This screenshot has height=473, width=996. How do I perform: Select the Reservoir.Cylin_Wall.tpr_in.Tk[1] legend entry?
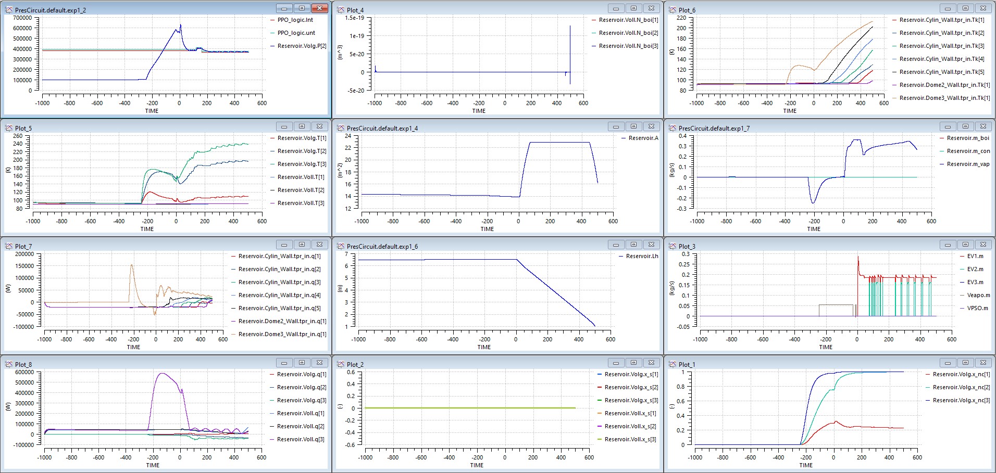[x=939, y=20]
